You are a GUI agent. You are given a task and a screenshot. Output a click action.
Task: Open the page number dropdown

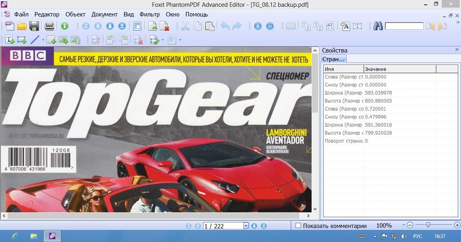246,226
